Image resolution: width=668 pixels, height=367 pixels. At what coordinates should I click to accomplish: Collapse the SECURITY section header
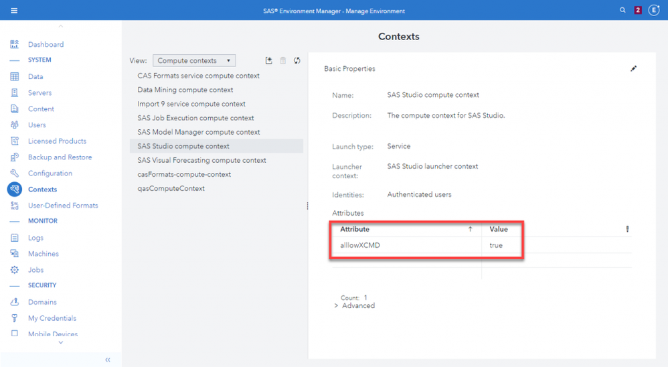[42, 285]
